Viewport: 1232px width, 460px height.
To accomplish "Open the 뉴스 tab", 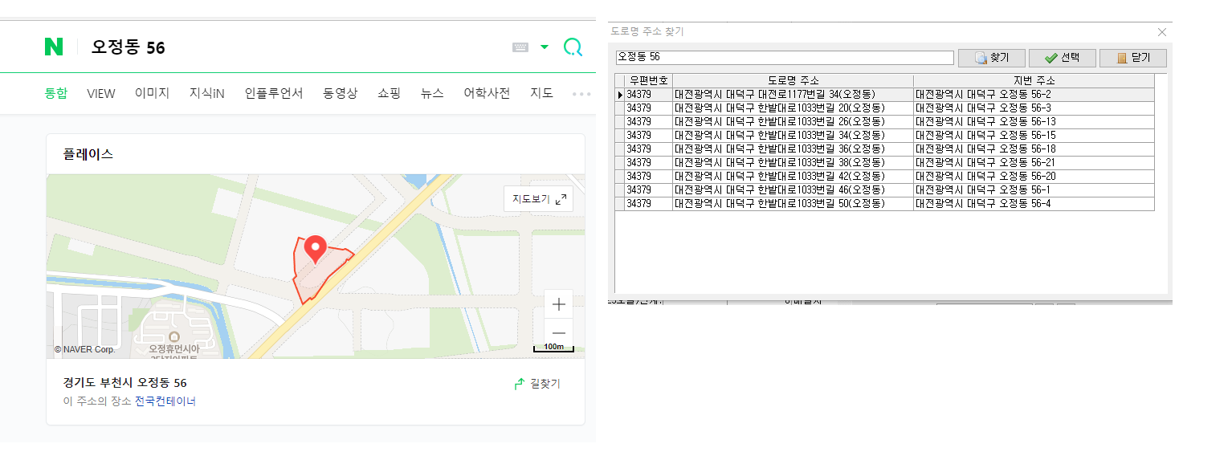I will tap(432, 93).
